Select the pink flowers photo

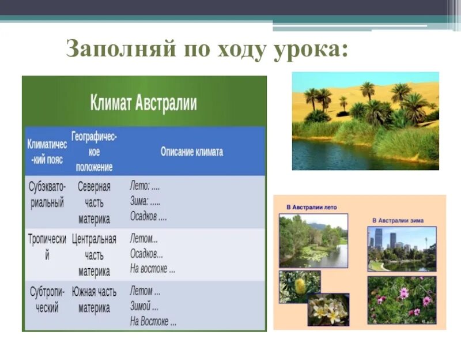[x=402, y=300]
